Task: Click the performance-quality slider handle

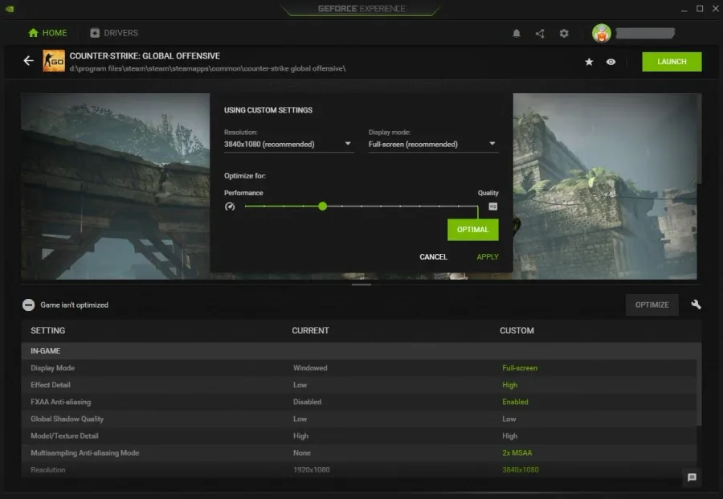Action: [x=323, y=207]
